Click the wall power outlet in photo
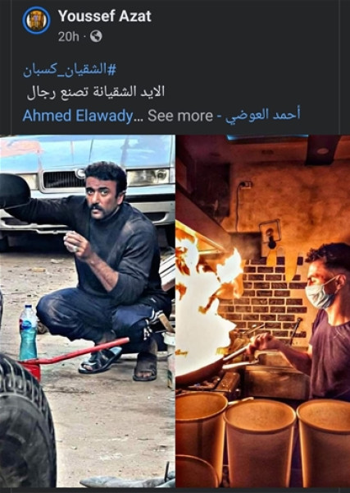Viewport: 350px width, 493px height. tap(270, 233)
